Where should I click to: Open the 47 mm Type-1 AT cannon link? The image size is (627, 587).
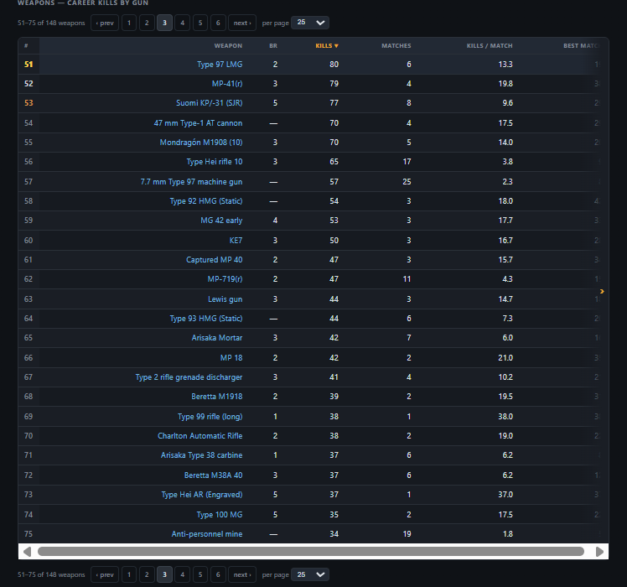pos(198,122)
